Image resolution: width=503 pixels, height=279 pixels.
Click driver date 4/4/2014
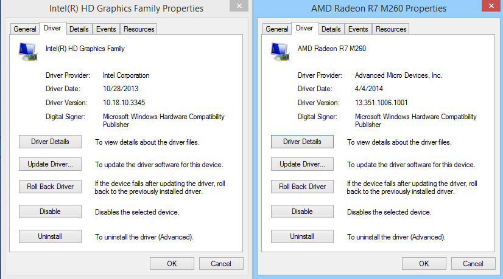click(369, 89)
